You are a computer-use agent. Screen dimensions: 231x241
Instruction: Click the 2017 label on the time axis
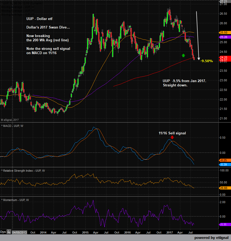pyautogui.click(x=170, y=232)
